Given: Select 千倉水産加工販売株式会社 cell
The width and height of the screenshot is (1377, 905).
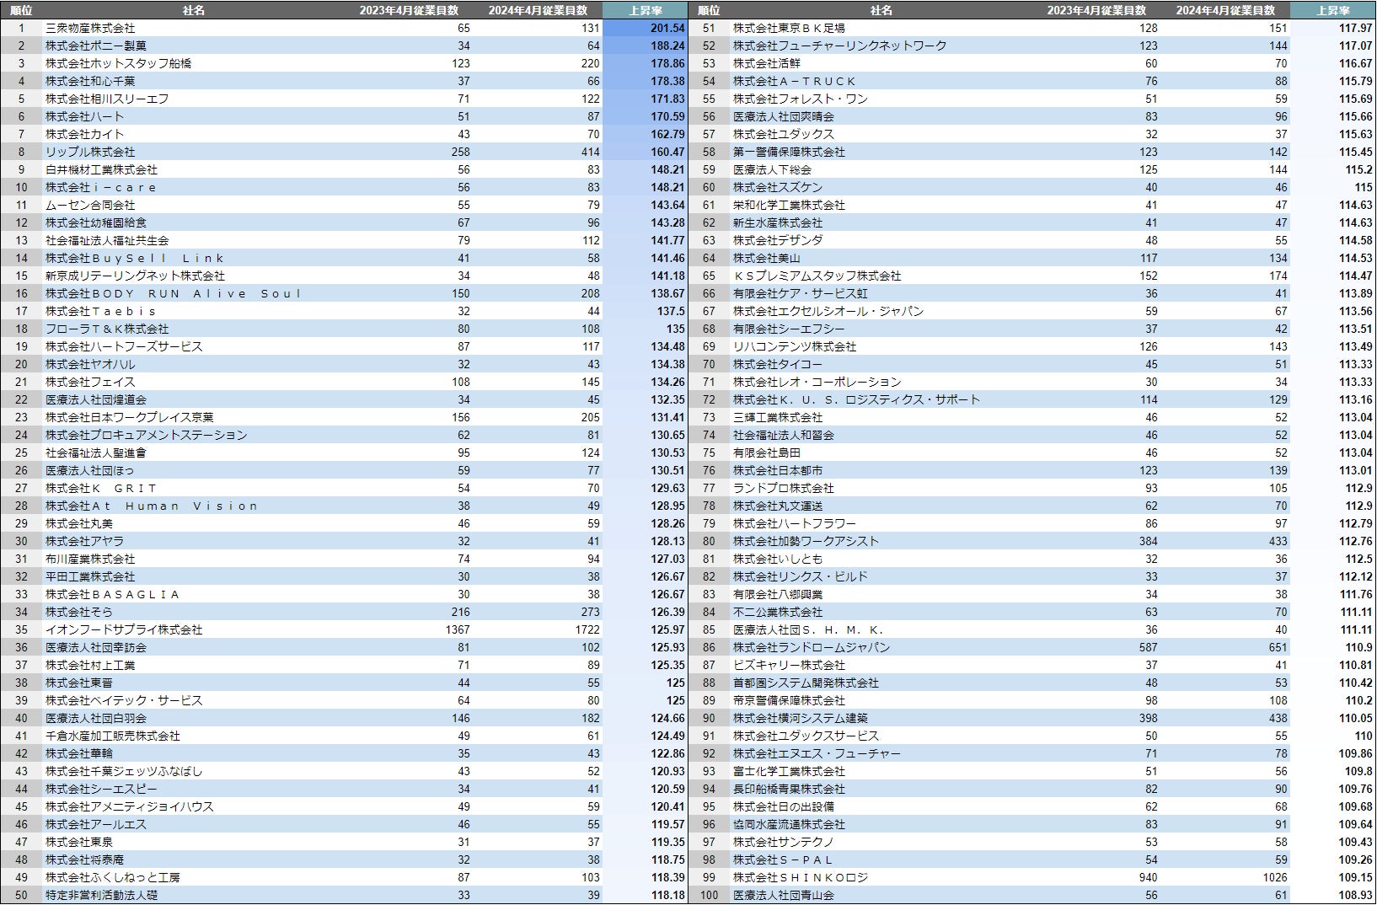Looking at the screenshot, I should [x=194, y=736].
